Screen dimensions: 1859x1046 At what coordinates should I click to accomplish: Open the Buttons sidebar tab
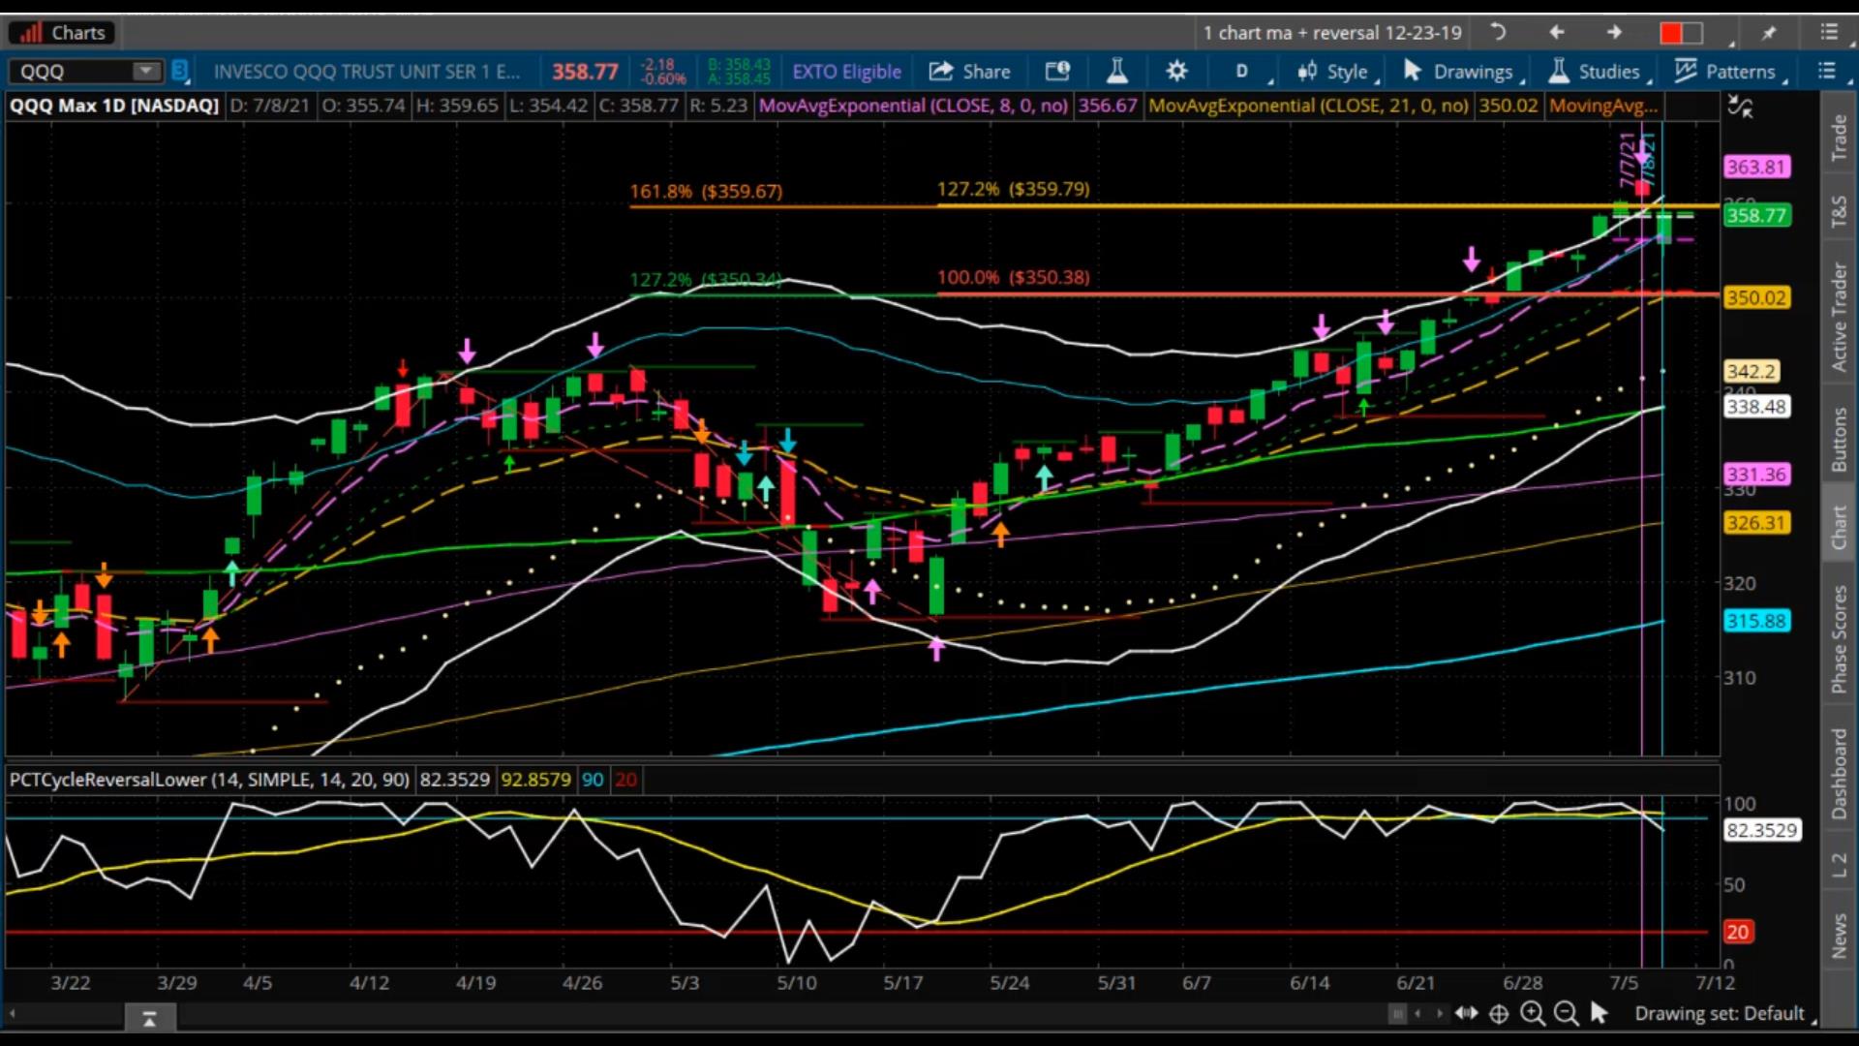(1840, 439)
